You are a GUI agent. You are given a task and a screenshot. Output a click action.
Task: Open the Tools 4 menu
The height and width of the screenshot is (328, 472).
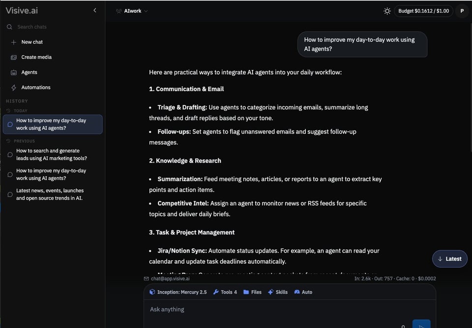click(225, 292)
